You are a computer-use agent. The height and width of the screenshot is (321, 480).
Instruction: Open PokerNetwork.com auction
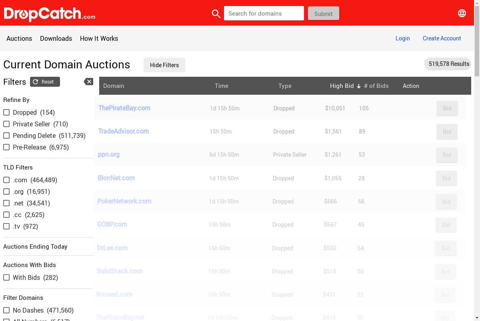coord(124,201)
